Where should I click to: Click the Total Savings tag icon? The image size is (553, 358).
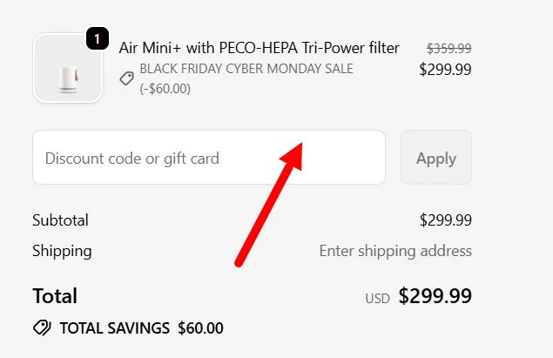[x=41, y=328]
